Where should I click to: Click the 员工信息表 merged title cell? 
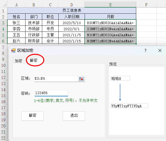tap(72, 10)
